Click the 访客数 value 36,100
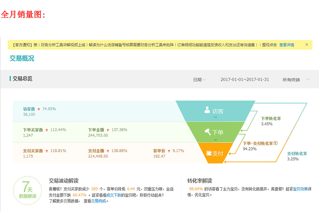Viewport: 319px width, 217px height. coord(29,114)
